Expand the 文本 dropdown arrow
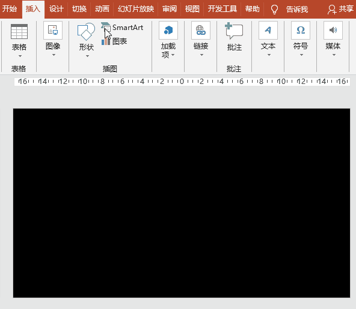 (269, 55)
